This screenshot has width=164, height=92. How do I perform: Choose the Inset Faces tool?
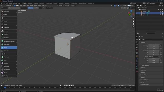coord(9,44)
